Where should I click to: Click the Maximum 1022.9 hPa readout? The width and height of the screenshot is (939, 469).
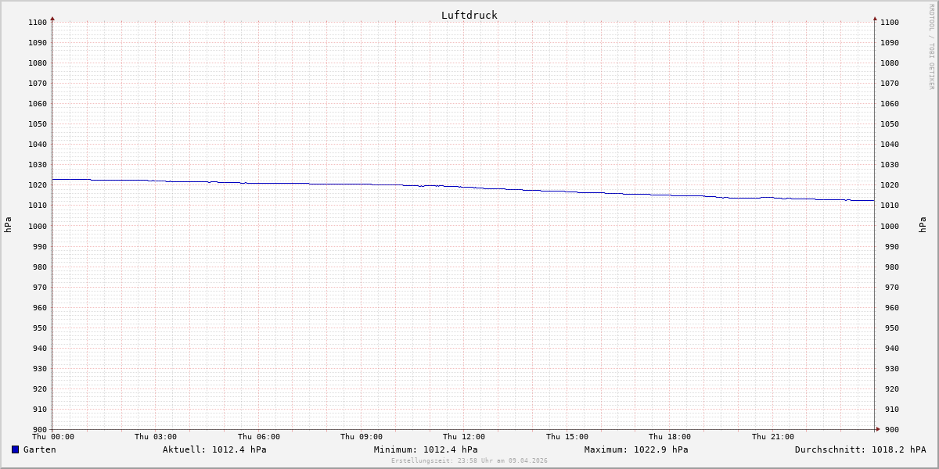pyautogui.click(x=636, y=449)
